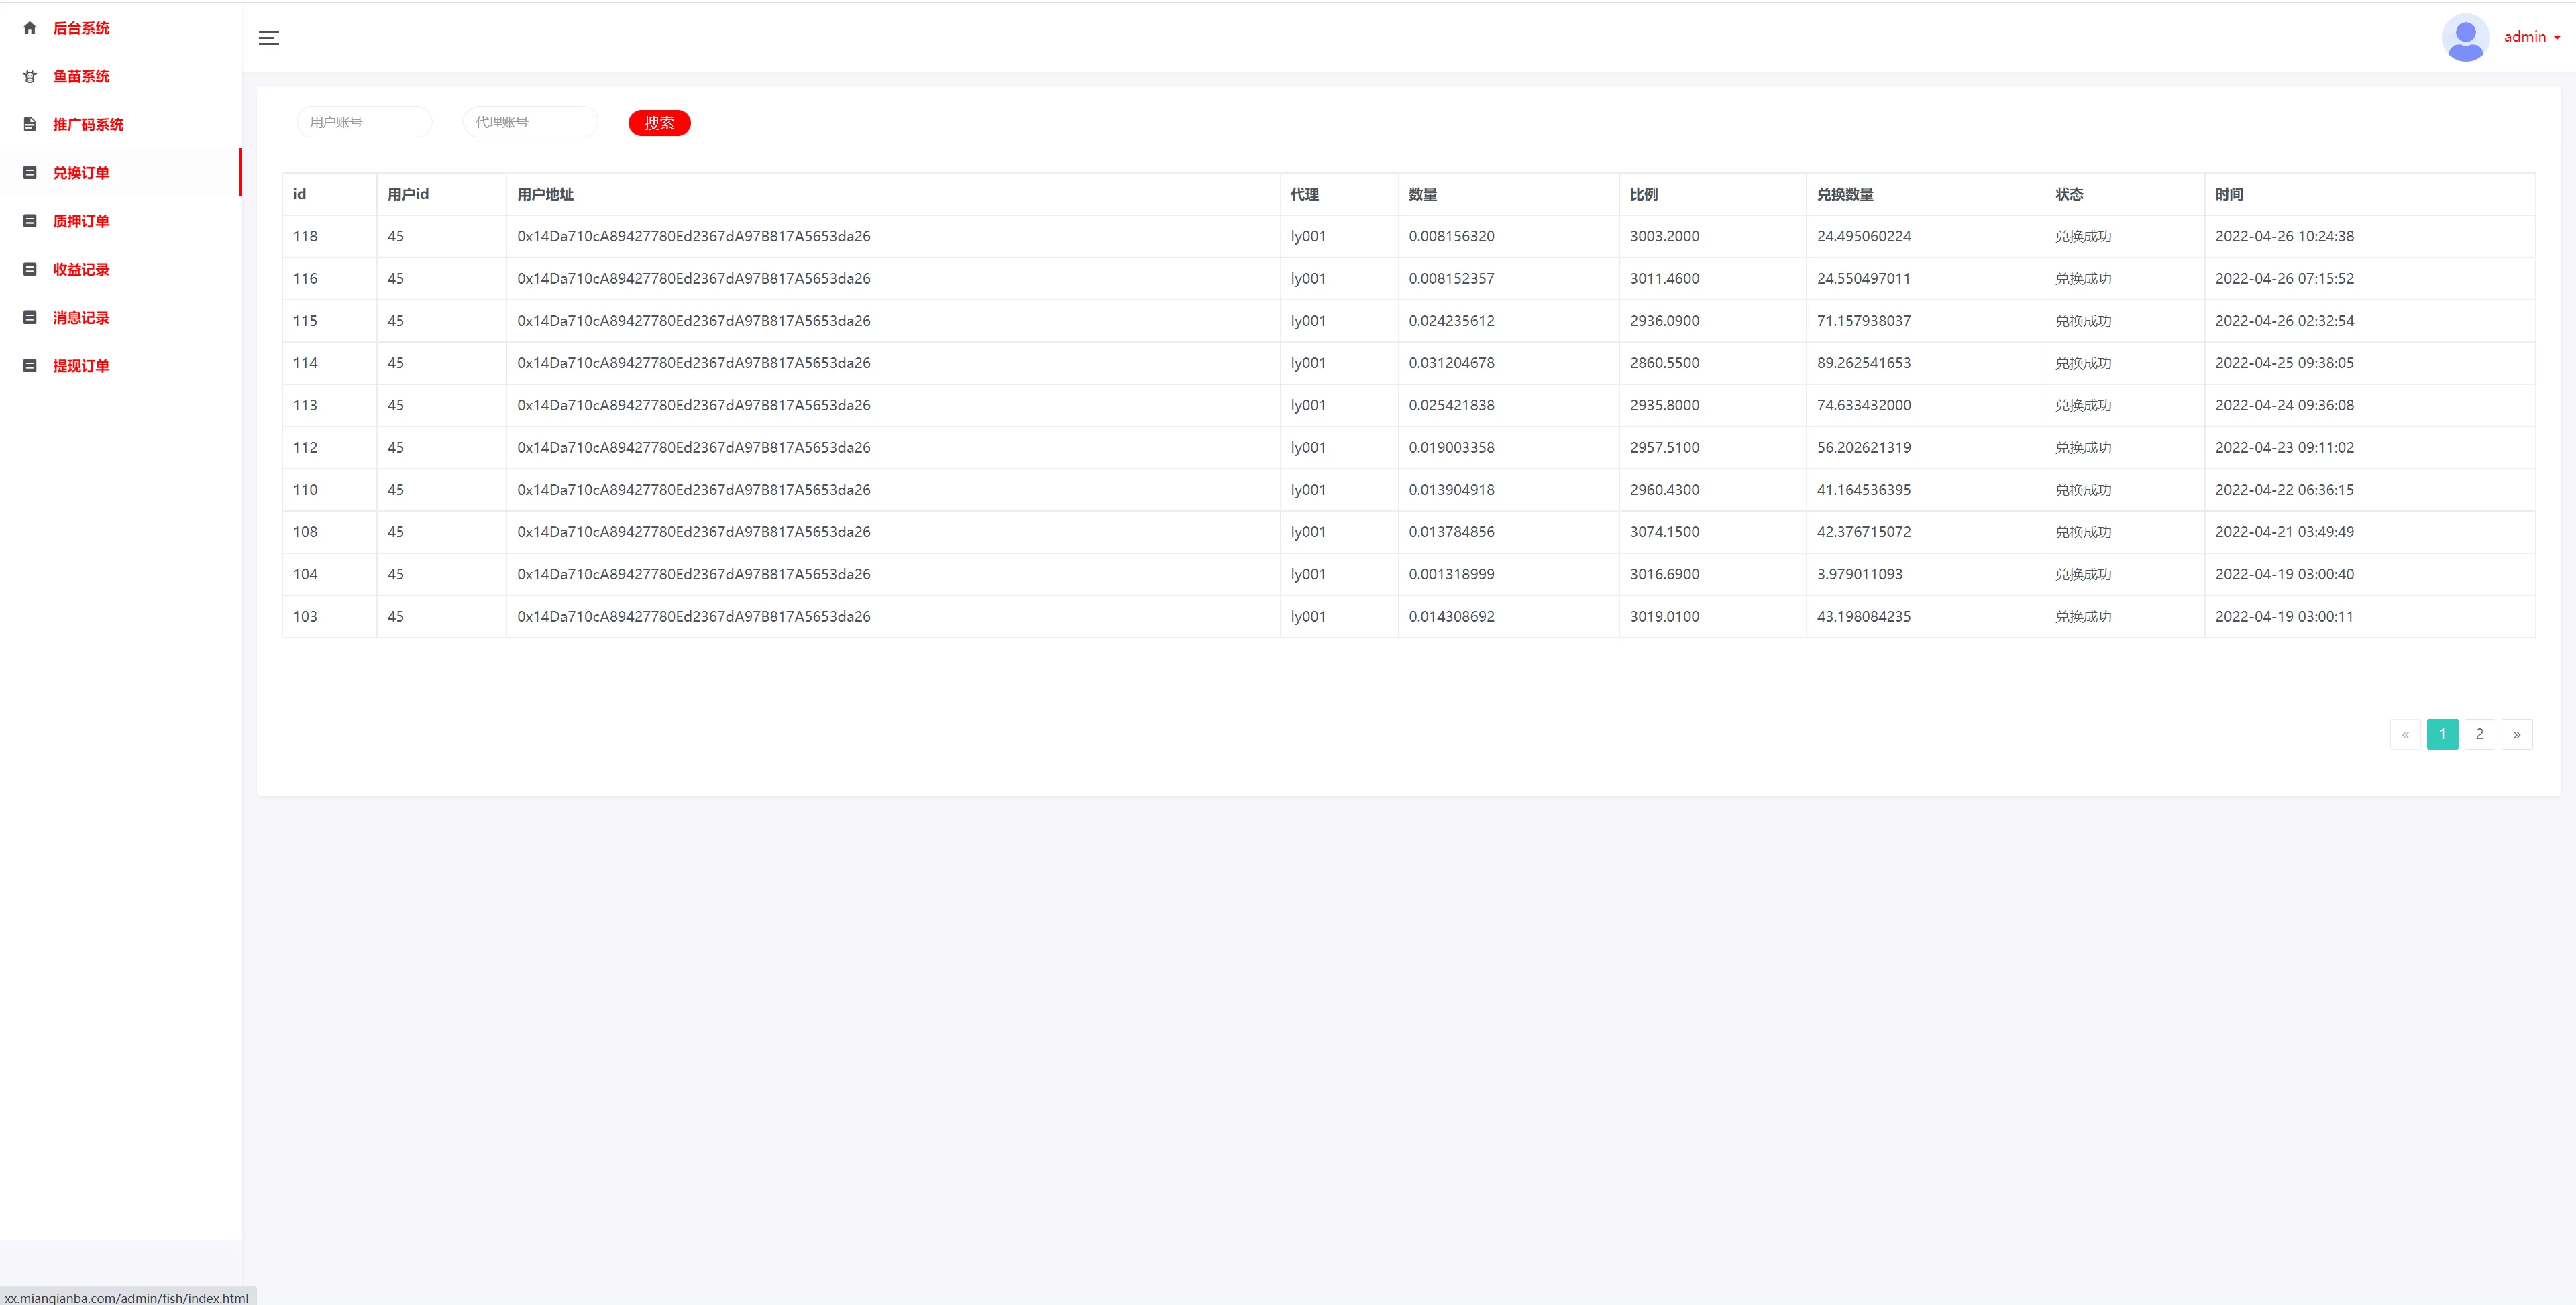This screenshot has height=1305, width=2576.
Task: Open the 质押订单 menu item
Action: tap(81, 221)
